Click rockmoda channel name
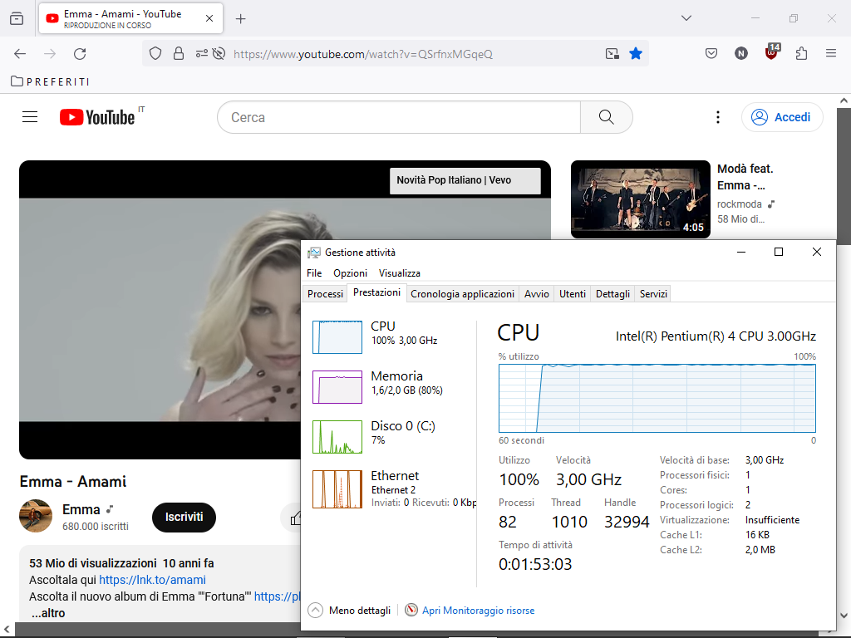The width and height of the screenshot is (851, 638). [739, 204]
